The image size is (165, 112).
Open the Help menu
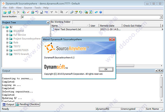pyautogui.click(x=46, y=8)
